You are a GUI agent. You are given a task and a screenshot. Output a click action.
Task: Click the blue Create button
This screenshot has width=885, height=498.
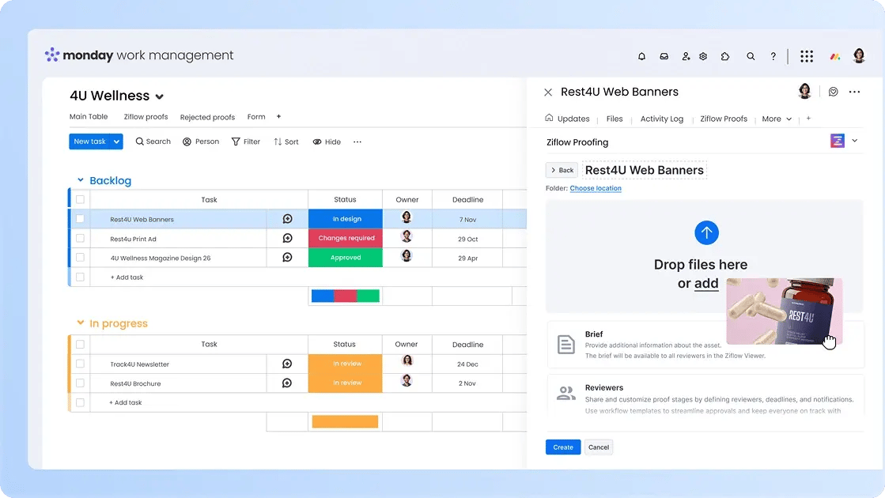point(563,447)
